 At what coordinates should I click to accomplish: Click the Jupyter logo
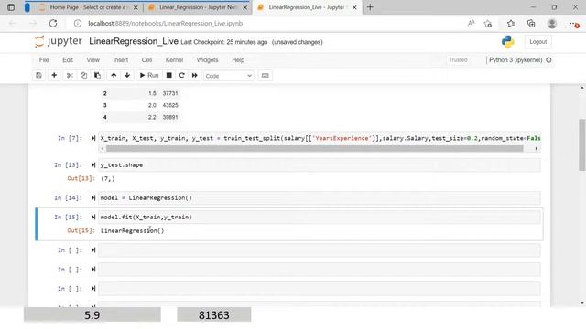pos(59,41)
